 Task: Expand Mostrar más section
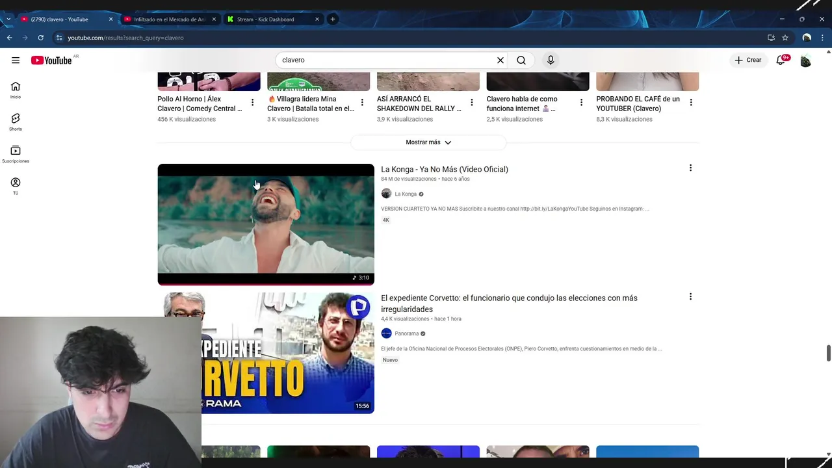click(x=428, y=142)
